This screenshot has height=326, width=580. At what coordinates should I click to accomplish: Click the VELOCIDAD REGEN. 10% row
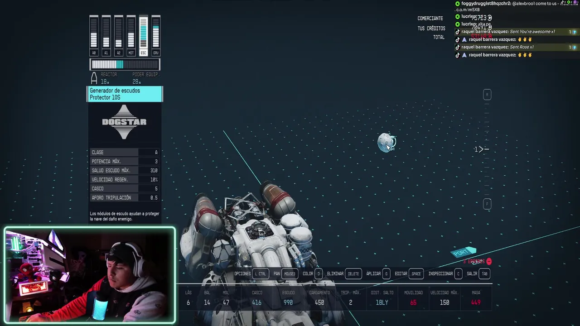pos(125,180)
